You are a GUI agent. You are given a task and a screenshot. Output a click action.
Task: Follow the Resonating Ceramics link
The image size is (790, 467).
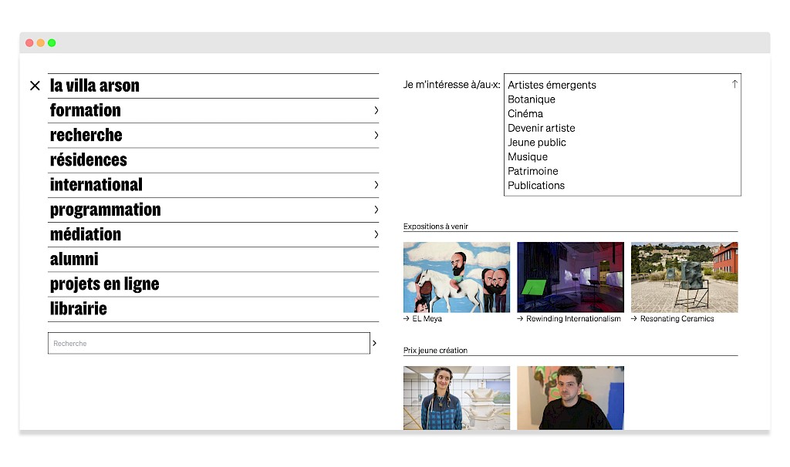coord(677,319)
